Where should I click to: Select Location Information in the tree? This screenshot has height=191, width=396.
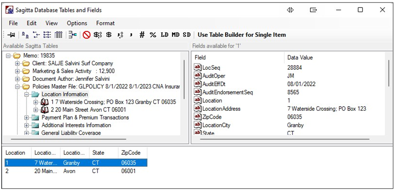[x=65, y=94]
